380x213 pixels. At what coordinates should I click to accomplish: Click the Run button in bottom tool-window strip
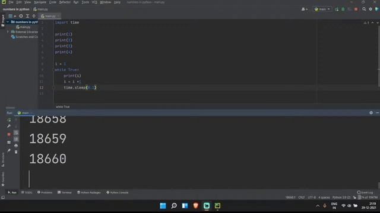coord(12,192)
